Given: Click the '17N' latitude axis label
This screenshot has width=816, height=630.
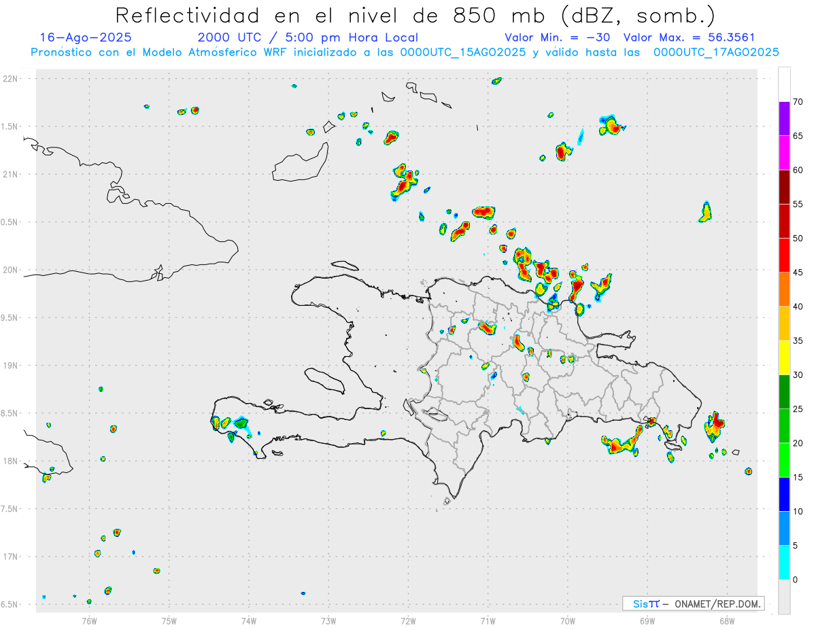Looking at the screenshot, I should coord(10,557).
